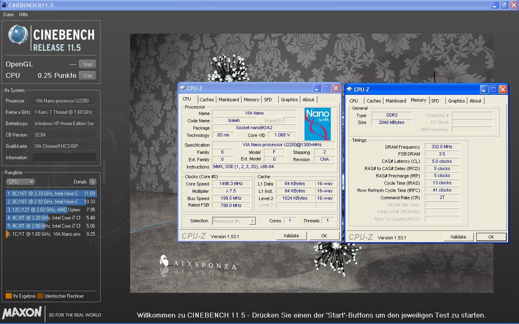Click the Command Rate 2T value
Viewport: 519px width, 324px height.
click(442, 198)
